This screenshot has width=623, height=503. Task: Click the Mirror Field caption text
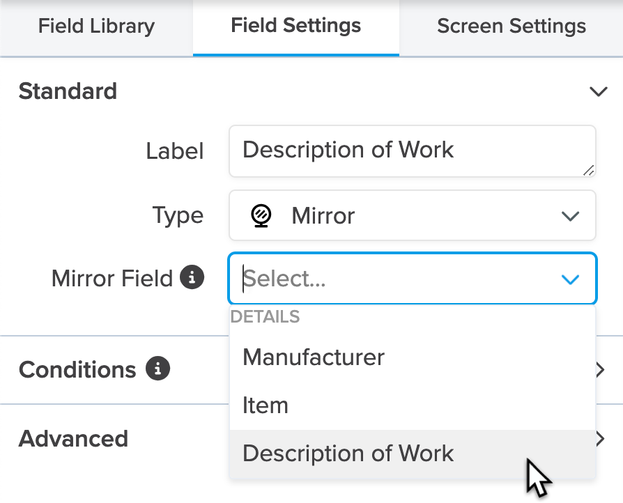coord(112,278)
